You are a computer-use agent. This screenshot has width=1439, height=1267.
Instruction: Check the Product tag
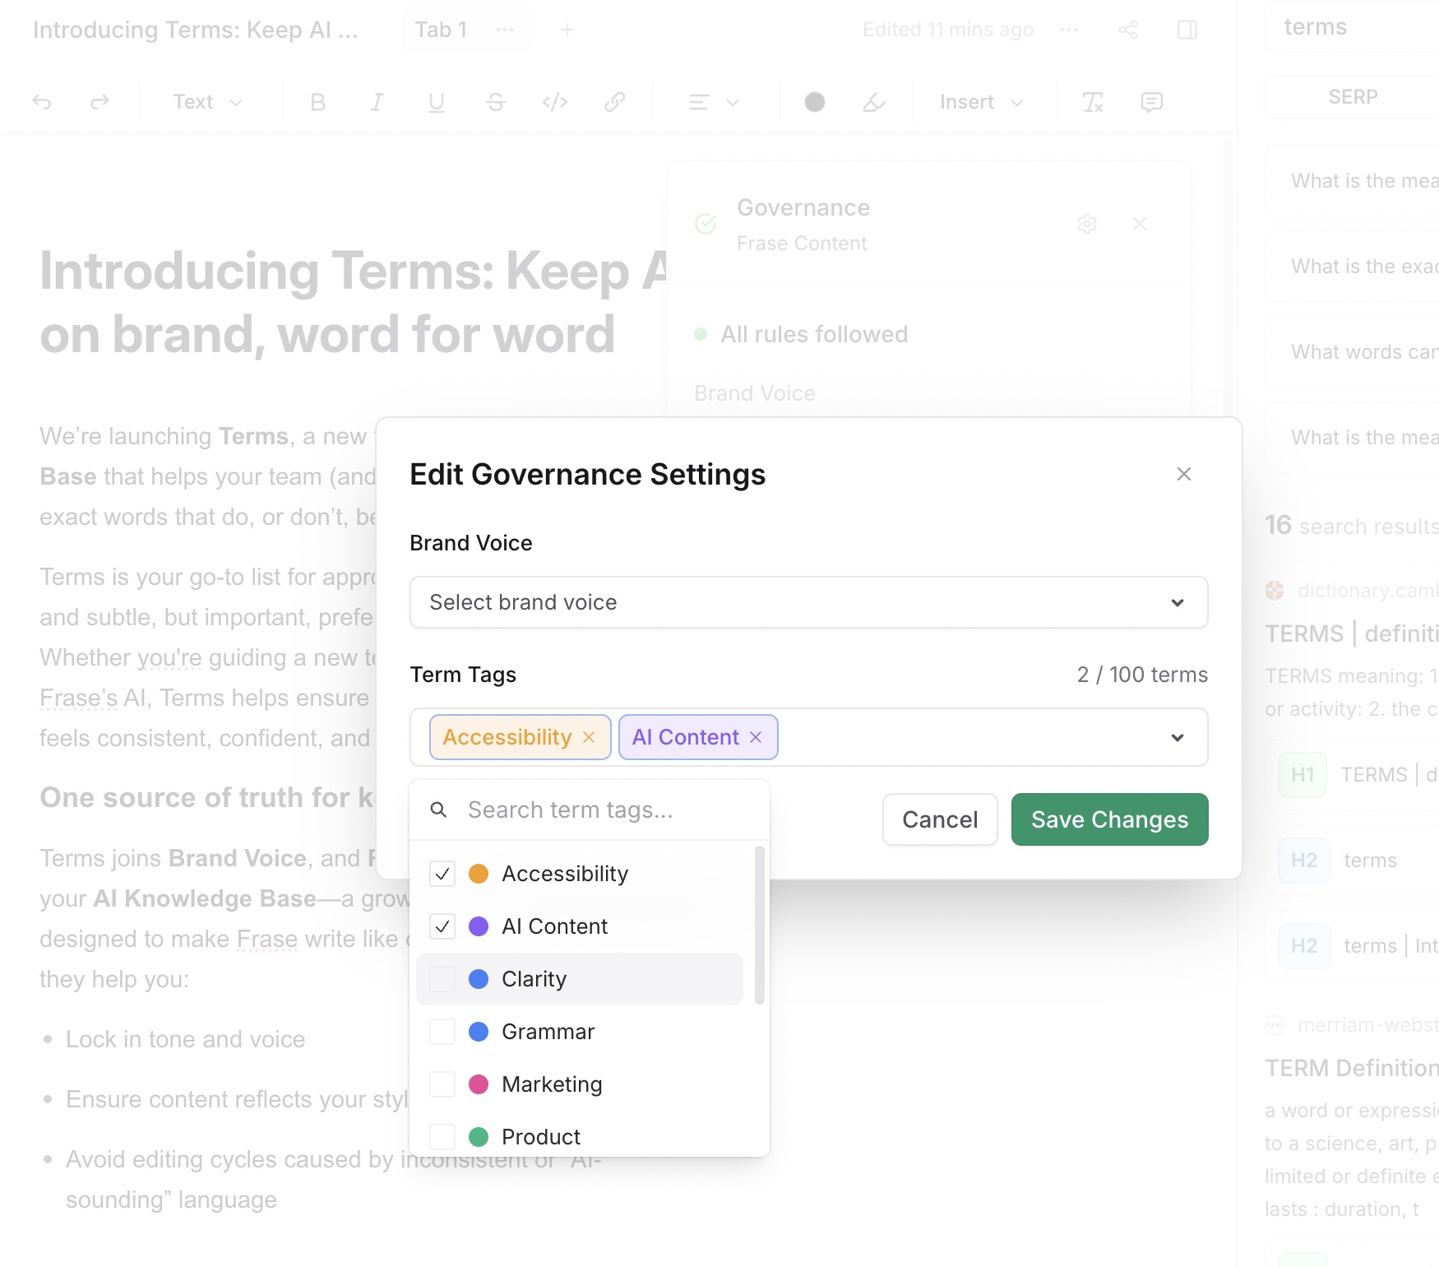pos(442,1137)
